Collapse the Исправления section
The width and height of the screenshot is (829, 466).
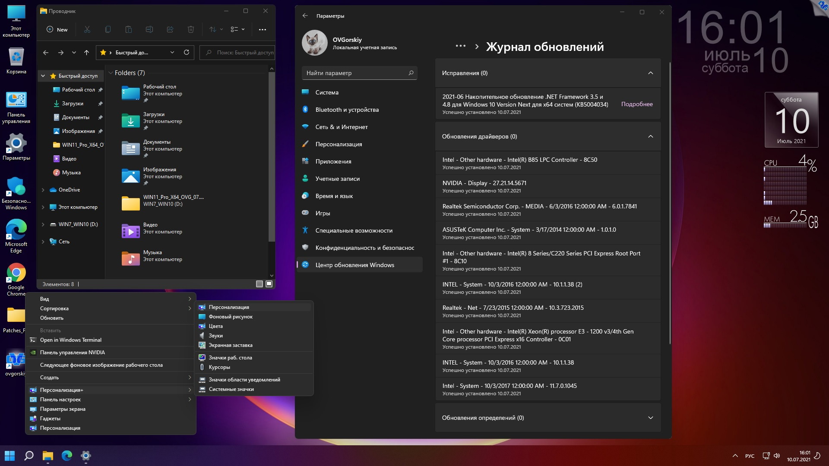[x=650, y=73]
